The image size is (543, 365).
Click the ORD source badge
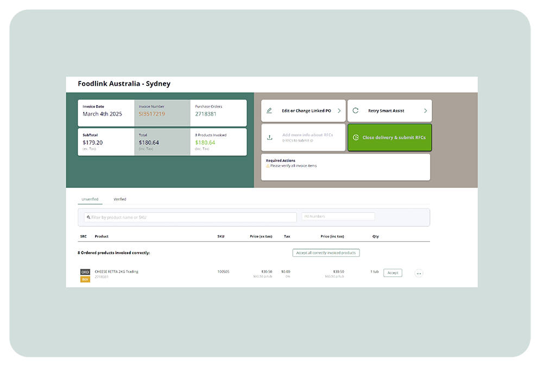point(85,272)
